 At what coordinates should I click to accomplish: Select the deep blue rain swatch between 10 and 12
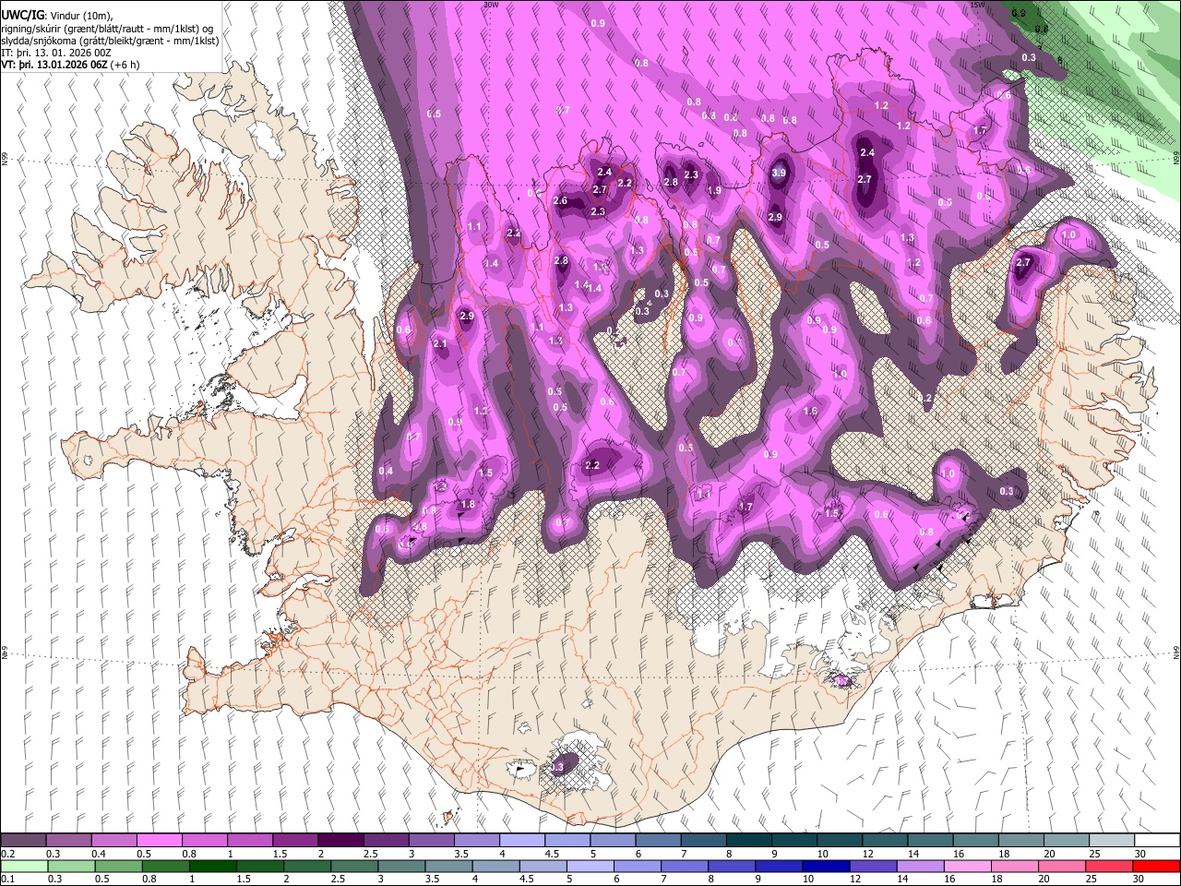tap(825, 866)
